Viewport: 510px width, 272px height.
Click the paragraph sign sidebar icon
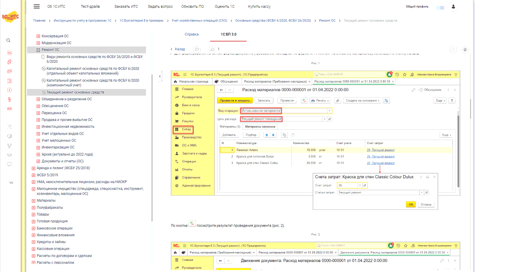point(10,99)
